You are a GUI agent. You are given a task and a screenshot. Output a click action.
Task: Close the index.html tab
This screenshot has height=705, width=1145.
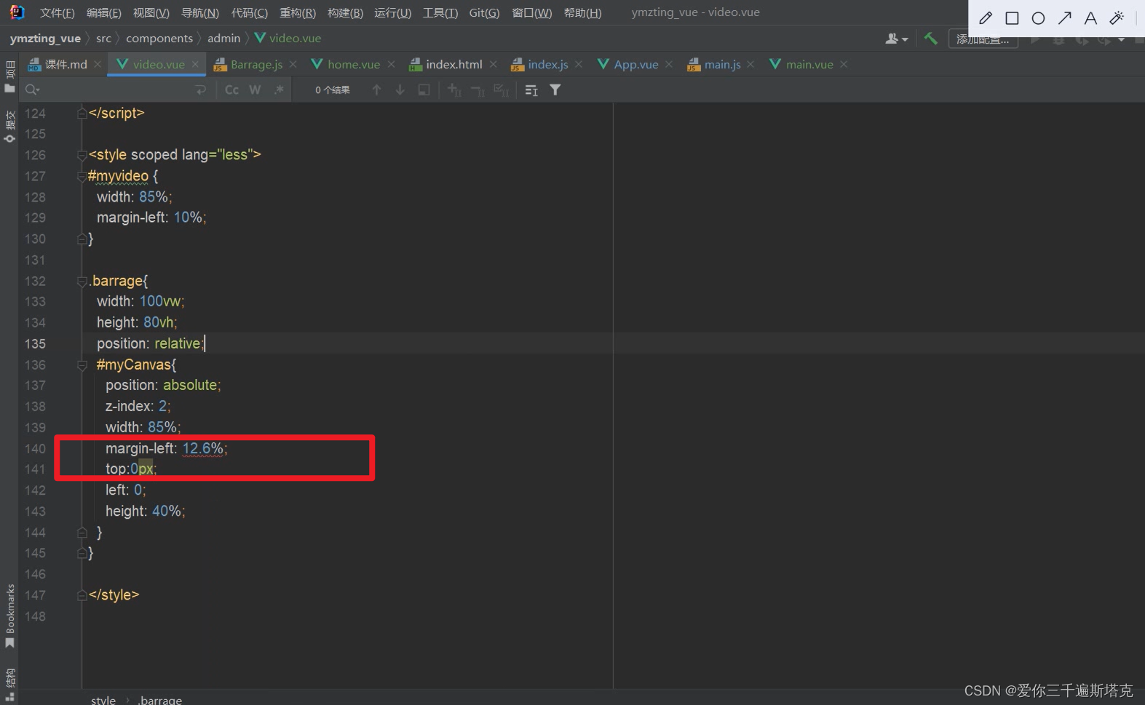[493, 64]
